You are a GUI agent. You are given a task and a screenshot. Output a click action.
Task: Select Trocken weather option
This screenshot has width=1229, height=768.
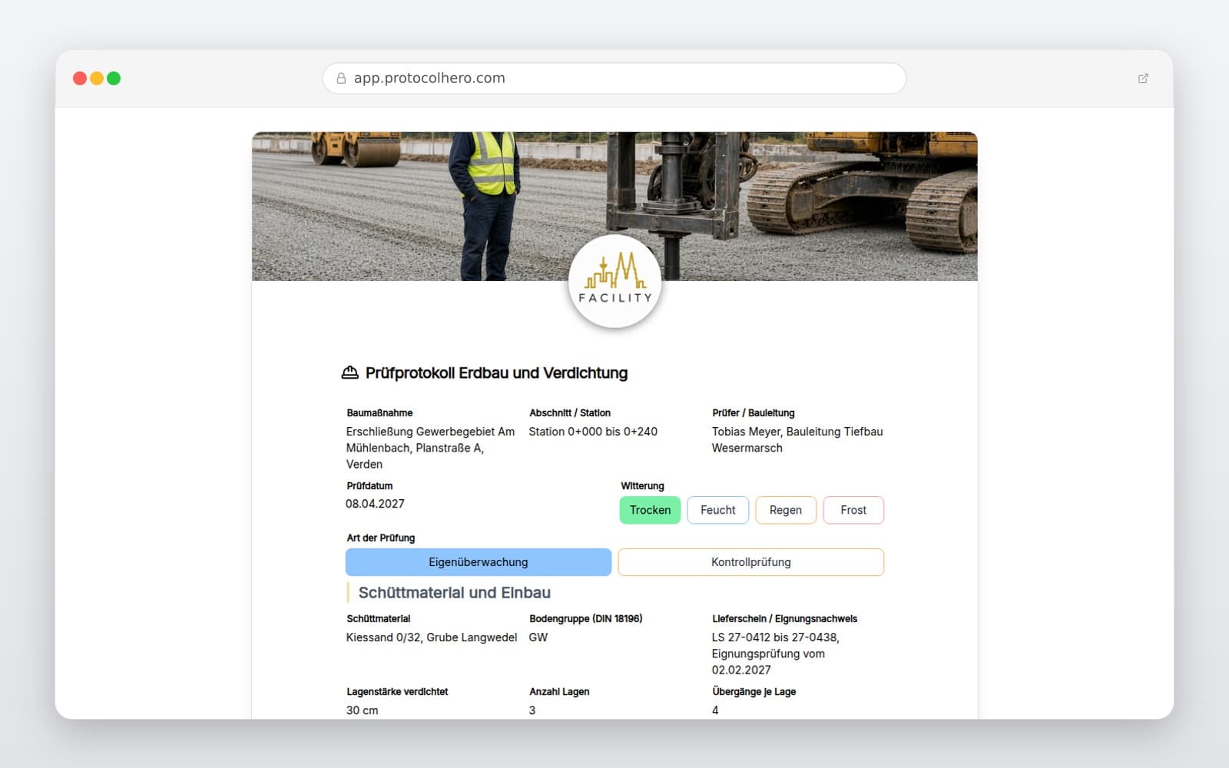[x=650, y=510]
